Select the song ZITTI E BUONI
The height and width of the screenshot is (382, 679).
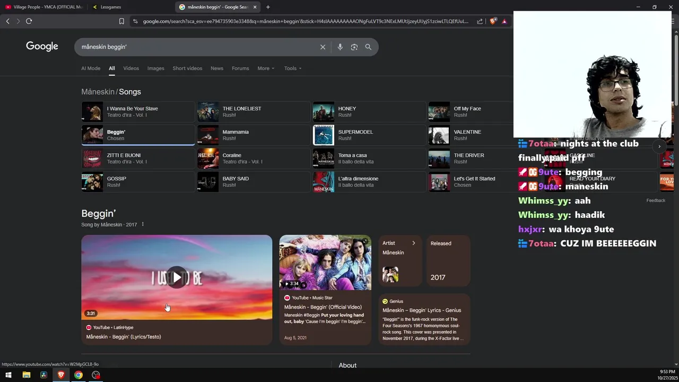pyautogui.click(x=138, y=159)
